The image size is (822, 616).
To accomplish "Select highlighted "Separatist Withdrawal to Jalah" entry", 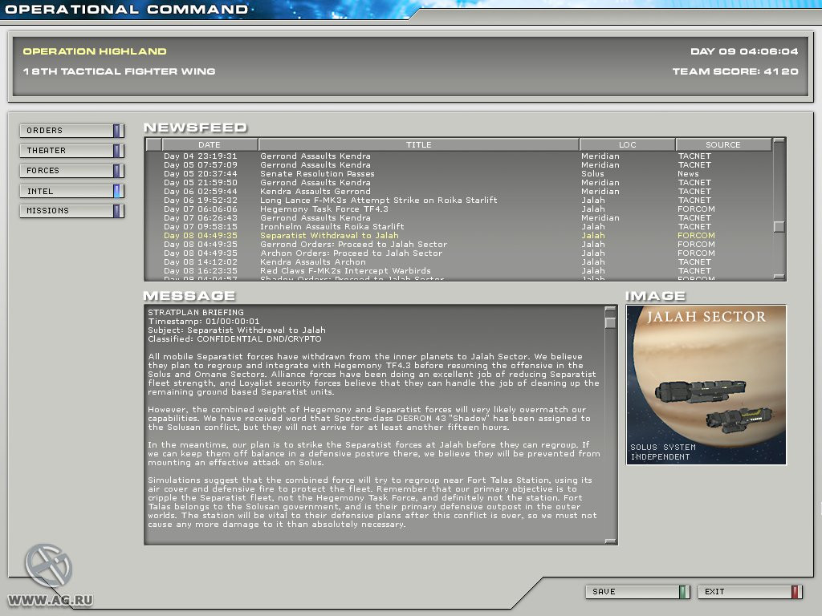I will pos(458,236).
